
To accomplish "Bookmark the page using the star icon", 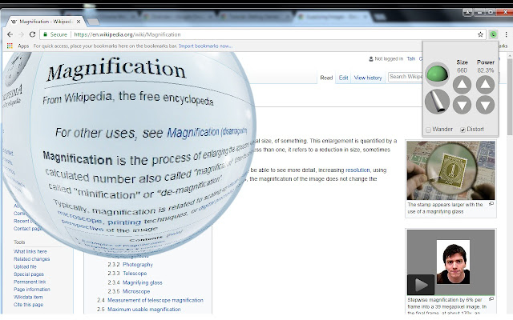I will (480, 34).
